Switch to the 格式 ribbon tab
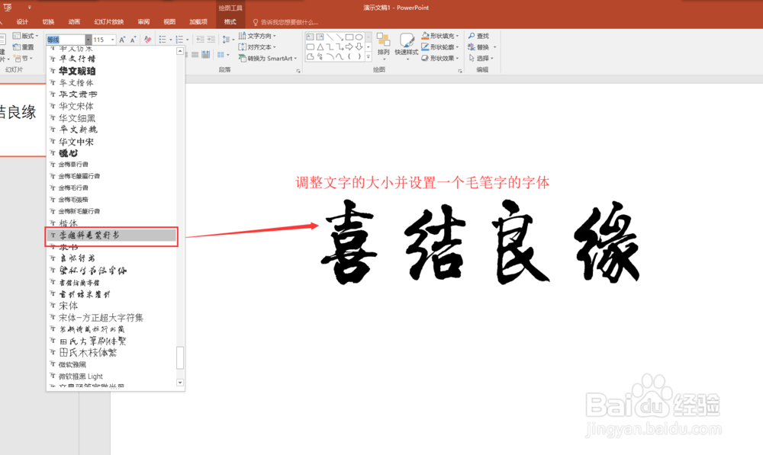This screenshot has width=763, height=455. tap(230, 21)
